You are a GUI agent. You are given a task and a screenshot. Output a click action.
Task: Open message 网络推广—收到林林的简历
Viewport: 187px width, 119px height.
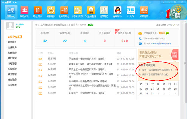[x=87, y=93]
